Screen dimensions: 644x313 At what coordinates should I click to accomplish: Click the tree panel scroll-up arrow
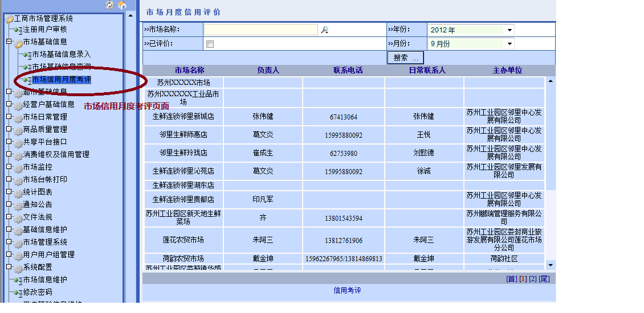coord(131,15)
